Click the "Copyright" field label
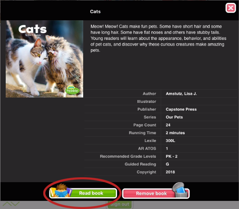239x209 pixels. tap(146, 172)
